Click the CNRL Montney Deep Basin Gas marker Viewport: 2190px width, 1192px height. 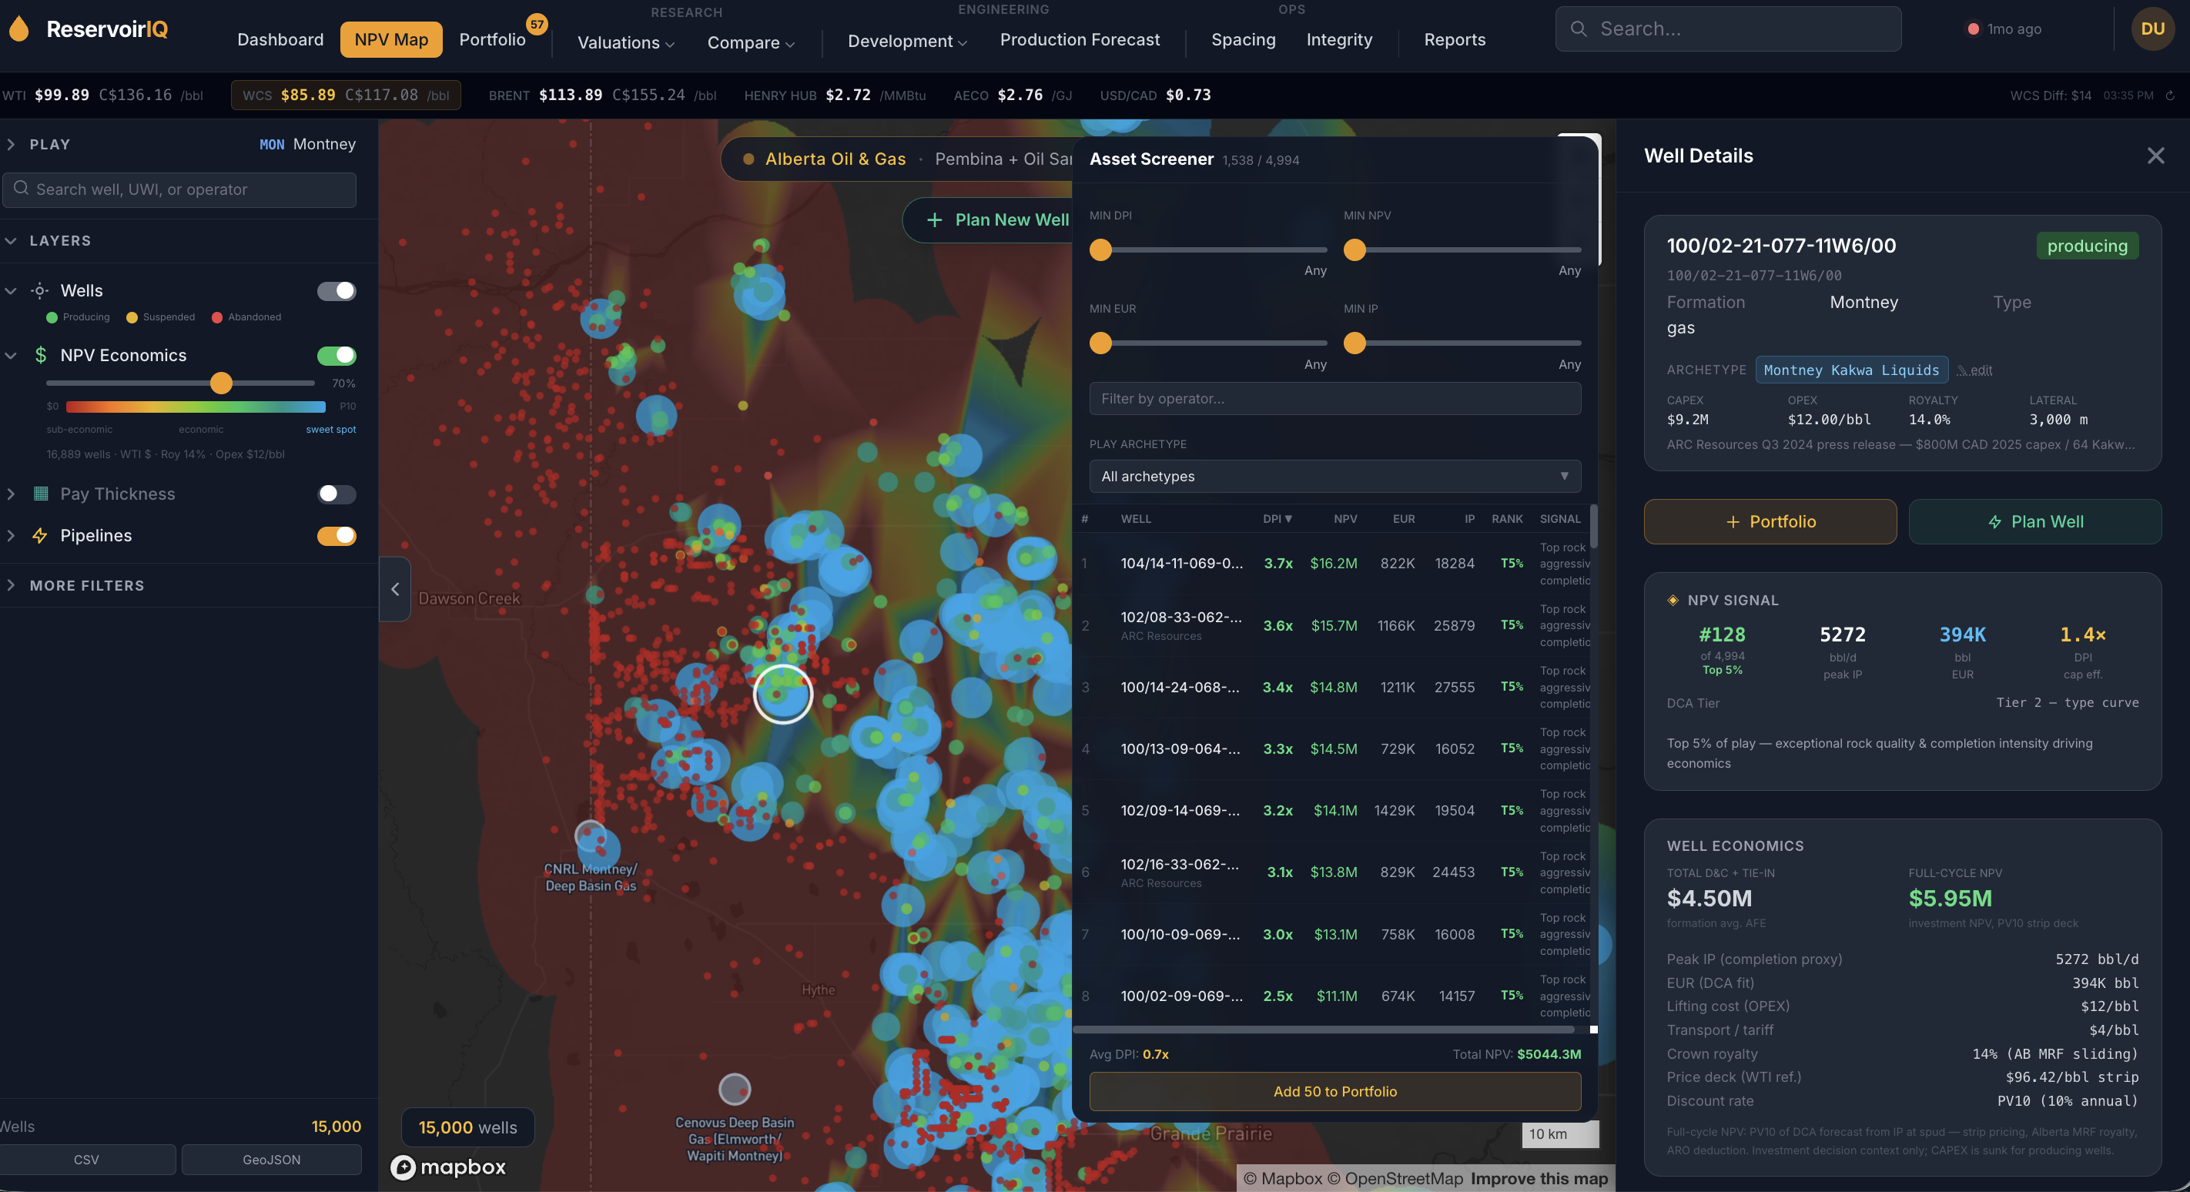pos(590,835)
